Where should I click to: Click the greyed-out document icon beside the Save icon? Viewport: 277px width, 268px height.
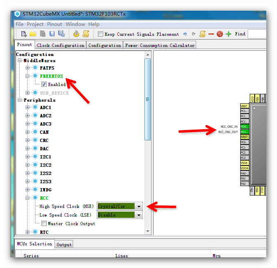[x=43, y=34]
